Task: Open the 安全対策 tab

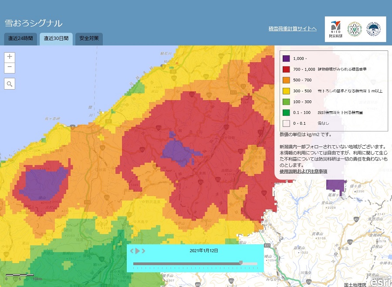Action: [89, 38]
